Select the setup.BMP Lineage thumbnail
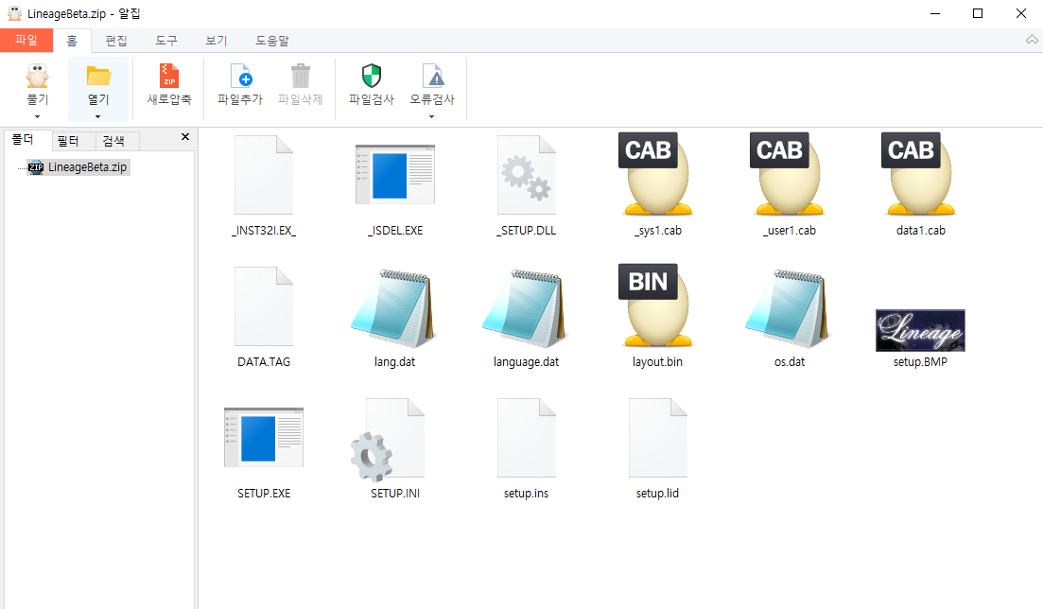This screenshot has height=609, width=1043. (x=921, y=330)
